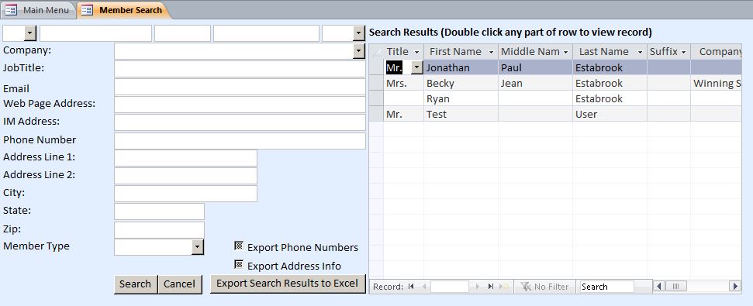753x306 pixels.
Task: Open Title column filter arrow
Action: [x=417, y=52]
